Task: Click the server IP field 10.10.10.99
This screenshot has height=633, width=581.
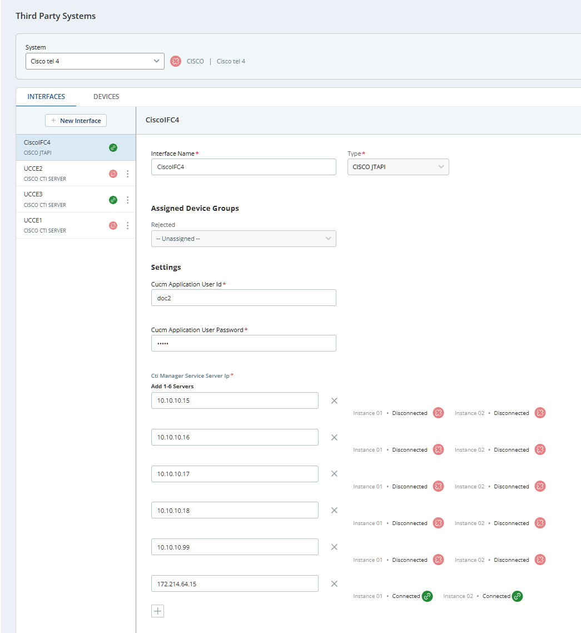Action: pyautogui.click(x=235, y=547)
